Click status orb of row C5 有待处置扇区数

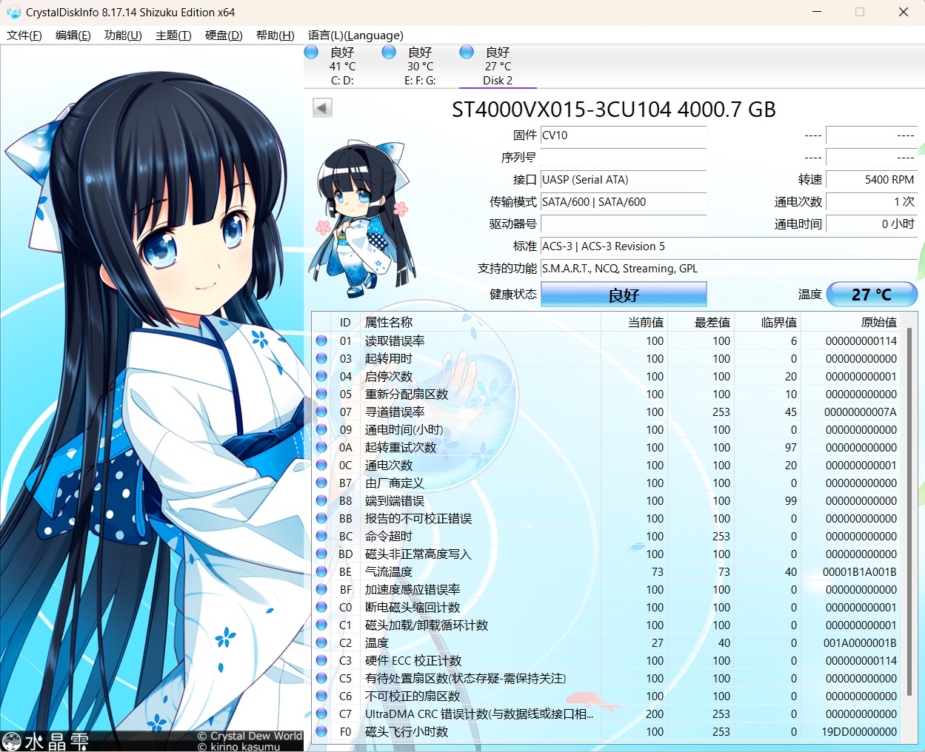321,678
